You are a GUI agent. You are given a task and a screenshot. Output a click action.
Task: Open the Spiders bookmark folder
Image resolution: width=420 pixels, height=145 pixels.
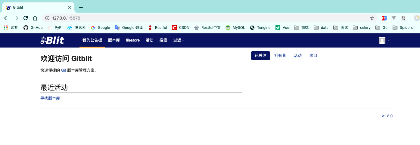pyautogui.click(x=403, y=28)
